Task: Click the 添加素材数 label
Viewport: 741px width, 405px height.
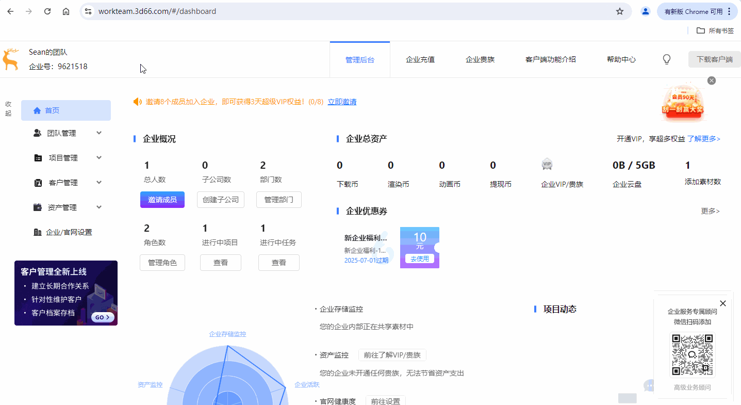Action: (x=703, y=182)
